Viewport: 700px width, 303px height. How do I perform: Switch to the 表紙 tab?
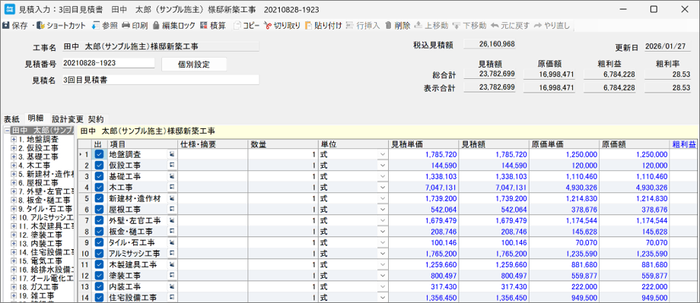[x=11, y=119]
